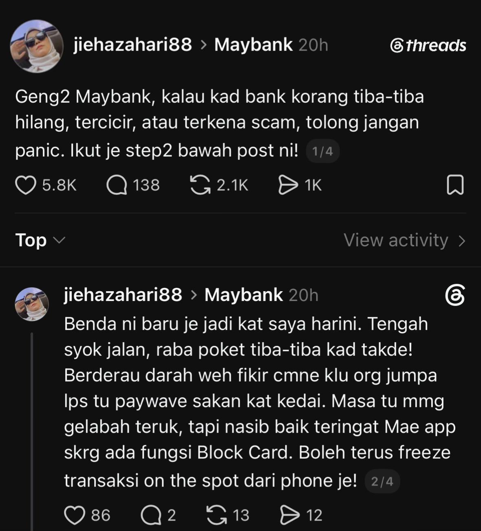Tap the 1/4 thread counter badge
The width and height of the screenshot is (481, 531).
coord(322,151)
